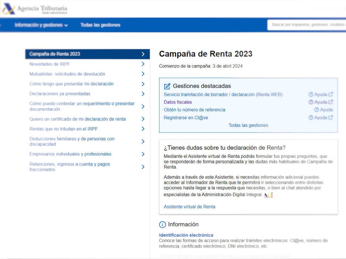Click heading ¿Tienes dudas sobre tu declaración de Renta?
This screenshot has height=259, width=346.
click(x=225, y=148)
